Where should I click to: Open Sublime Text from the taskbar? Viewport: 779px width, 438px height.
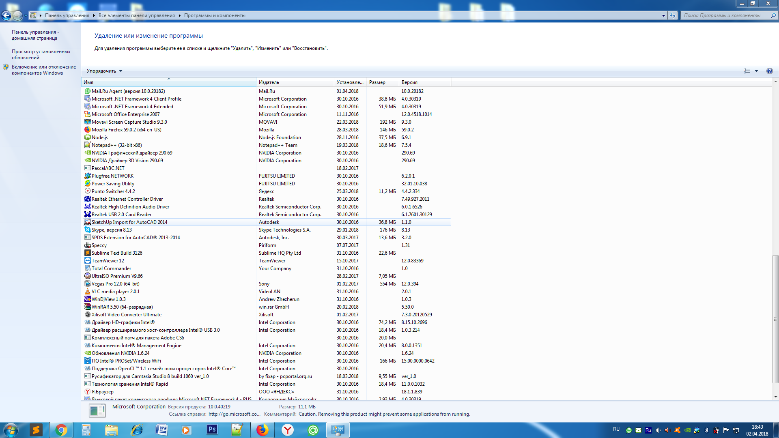pos(36,429)
